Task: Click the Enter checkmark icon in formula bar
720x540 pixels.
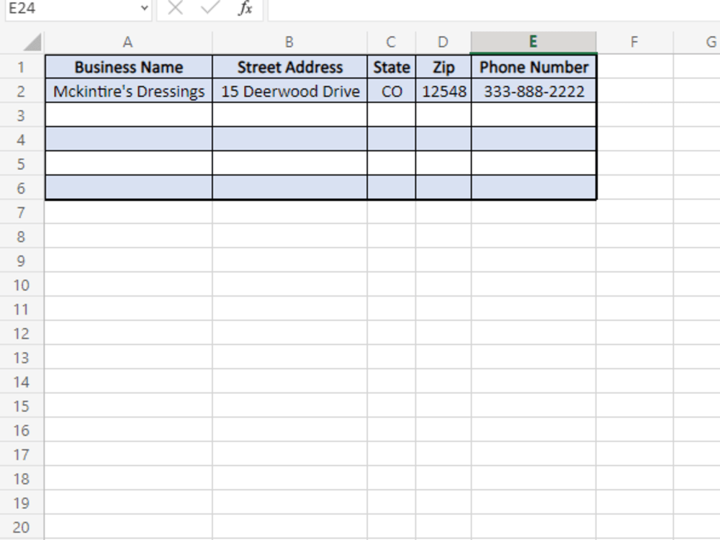Action: pos(210,7)
